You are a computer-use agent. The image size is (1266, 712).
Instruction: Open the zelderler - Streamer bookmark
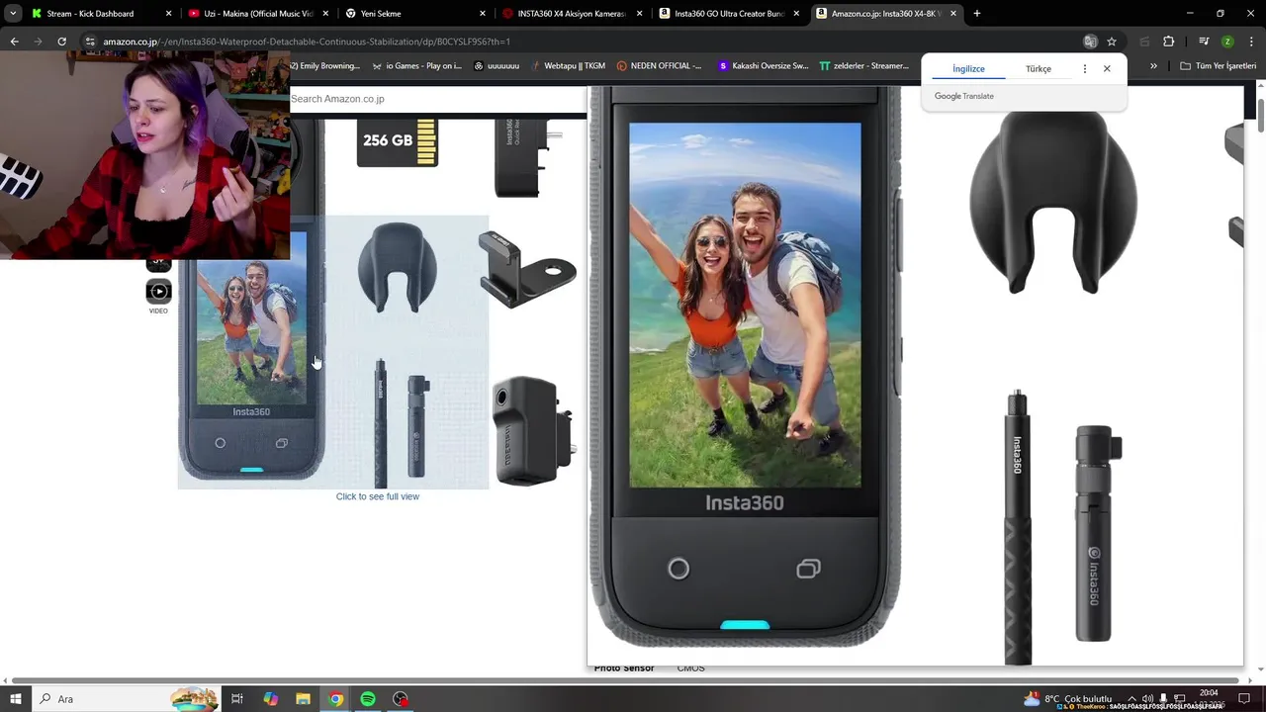[x=863, y=66]
